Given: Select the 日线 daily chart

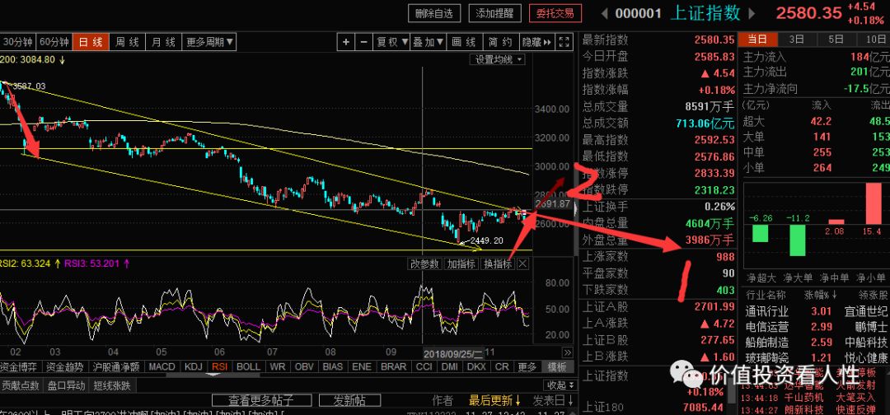Looking at the screenshot, I should tap(91, 42).
